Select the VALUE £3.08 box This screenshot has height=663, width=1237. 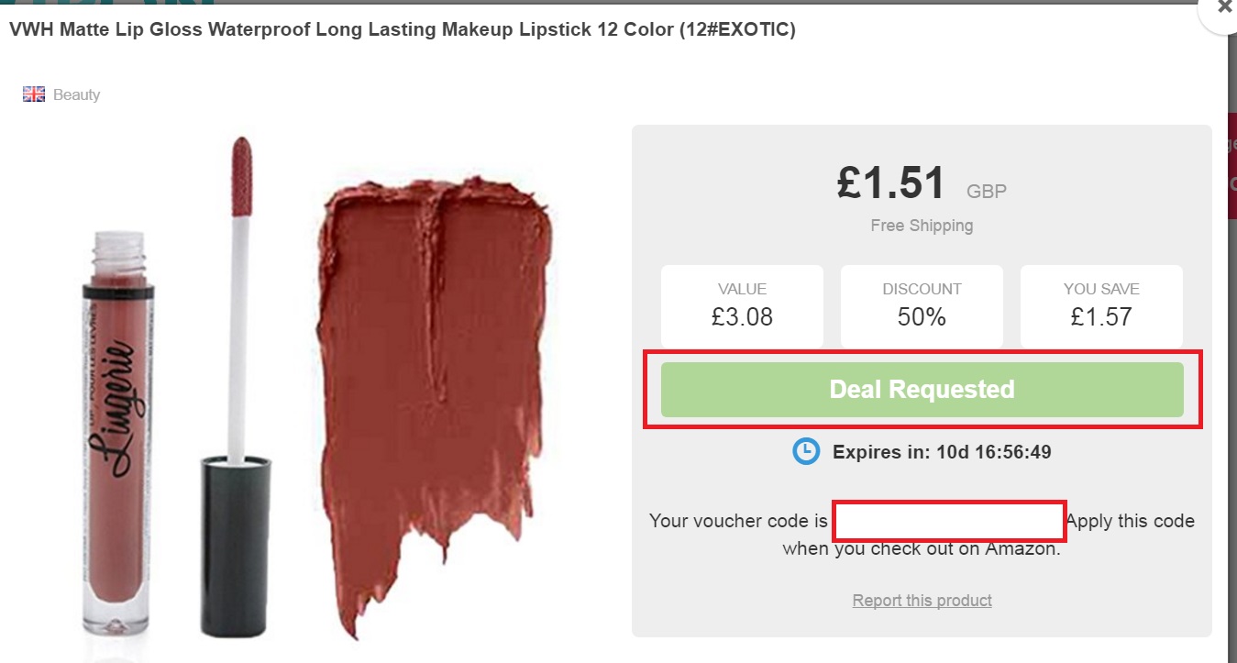coord(742,305)
